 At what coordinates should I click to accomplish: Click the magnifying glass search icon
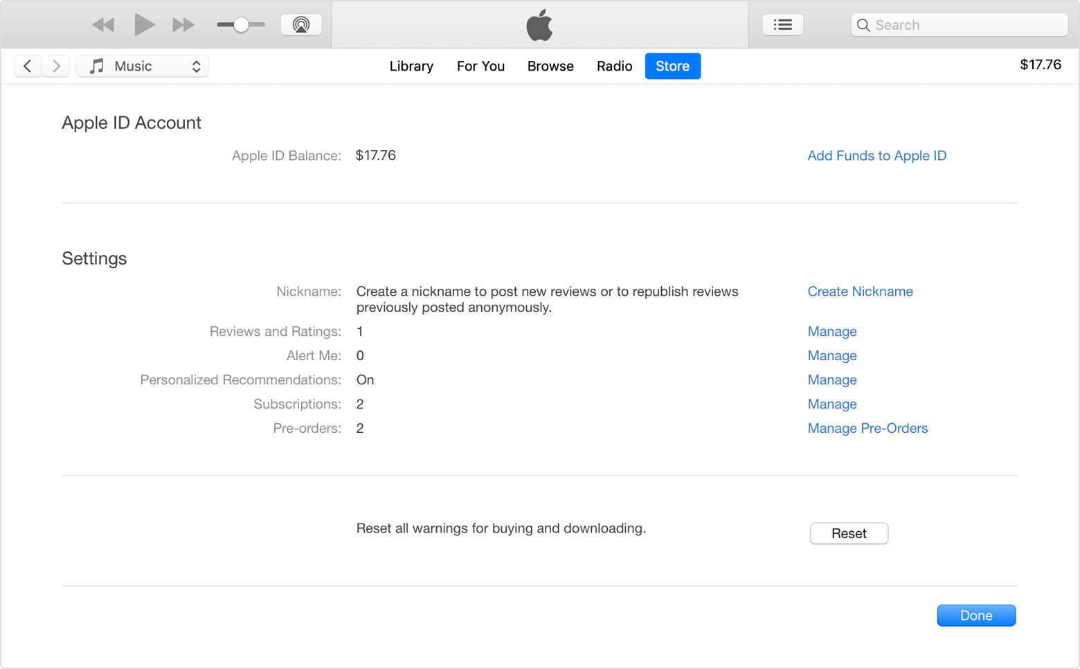click(x=863, y=25)
